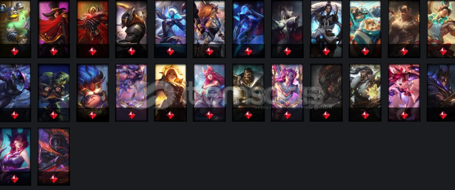Viewport: 455px width, 190px height.
Task: Click the red gem under the third-row red-haired woman
Action: (x=15, y=179)
